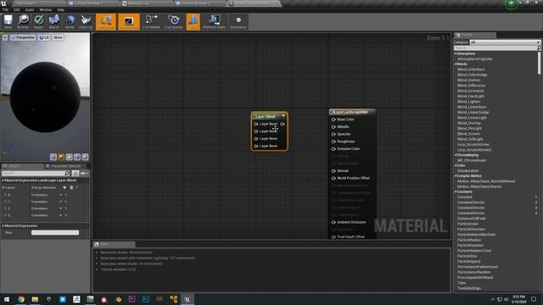Open the Lit view mode dropdown
The image size is (543, 305).
tap(44, 37)
